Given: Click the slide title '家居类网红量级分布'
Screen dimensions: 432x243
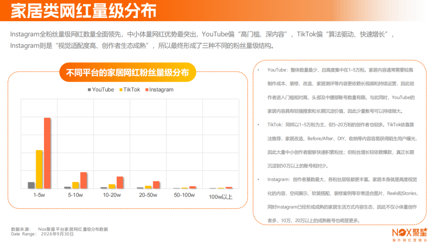Looking at the screenshot, I should click(x=84, y=11).
